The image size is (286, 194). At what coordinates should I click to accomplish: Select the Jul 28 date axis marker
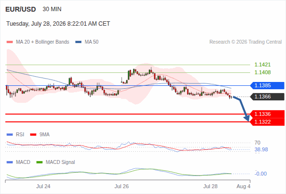pos(210,186)
